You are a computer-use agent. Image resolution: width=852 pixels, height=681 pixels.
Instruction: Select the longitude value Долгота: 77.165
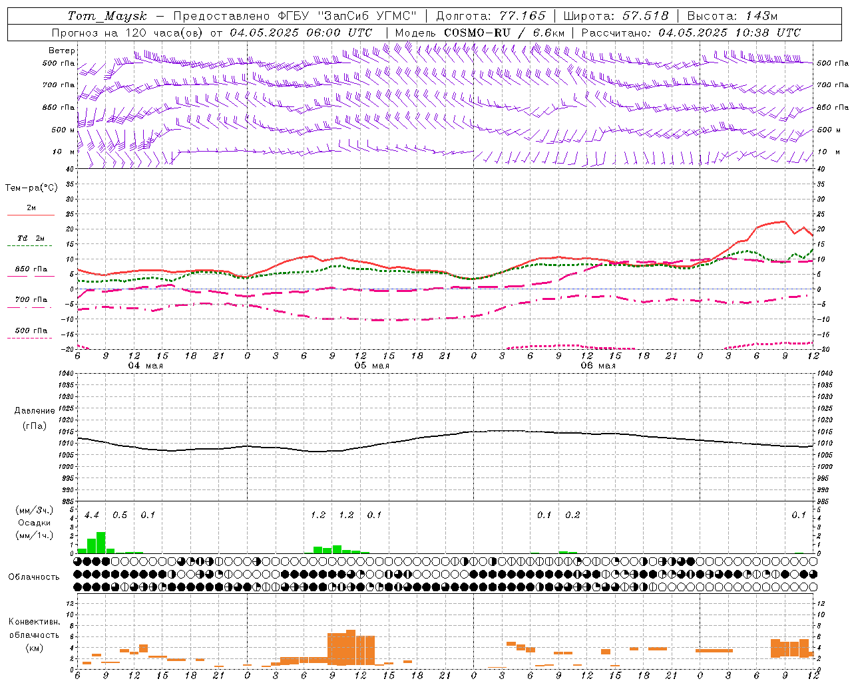[491, 16]
